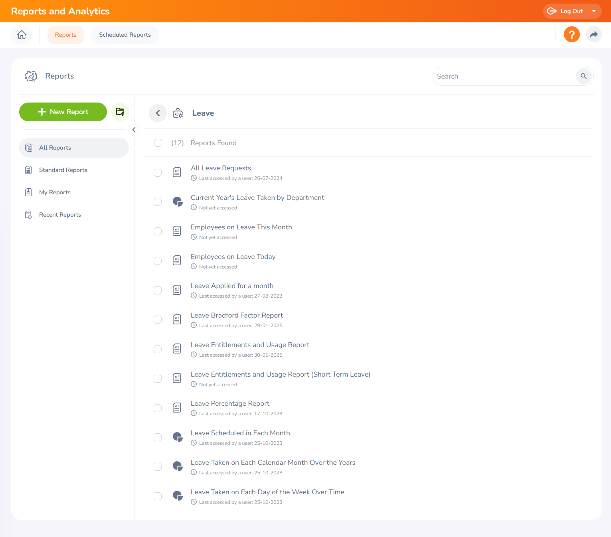Open the dropdown arrow next to Log Out
Viewport: 611px width, 537px height.
coord(594,11)
